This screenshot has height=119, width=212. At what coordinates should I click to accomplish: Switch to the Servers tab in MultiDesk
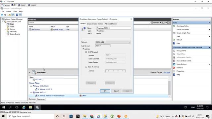click(6, 5)
